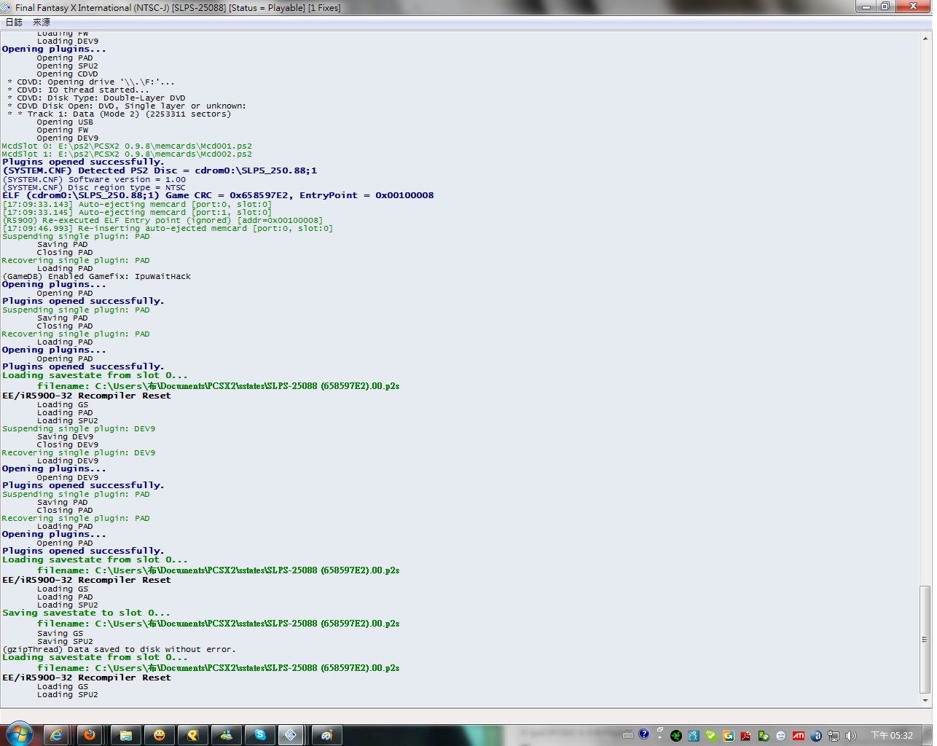This screenshot has width=937, height=746.
Task: Open Windows Live Messenger taskbar icon
Action: tap(226, 735)
